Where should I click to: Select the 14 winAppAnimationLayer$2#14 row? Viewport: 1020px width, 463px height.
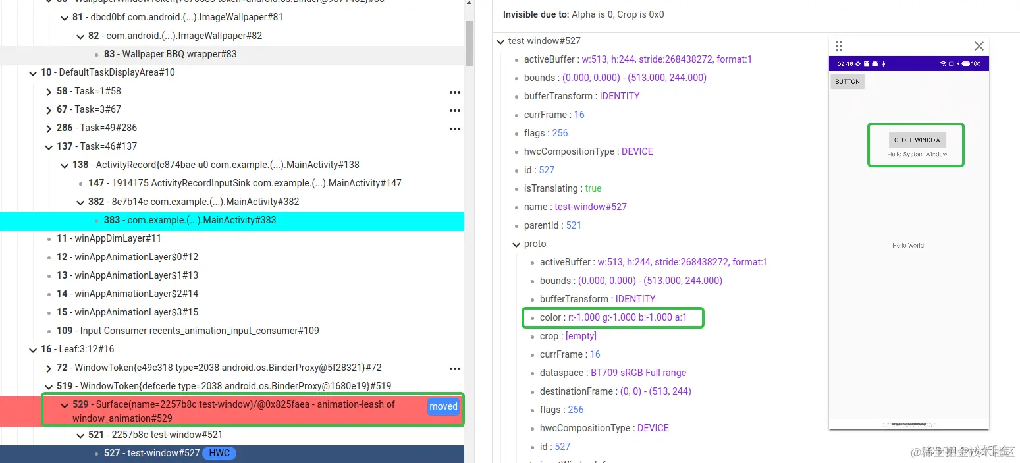click(232, 294)
